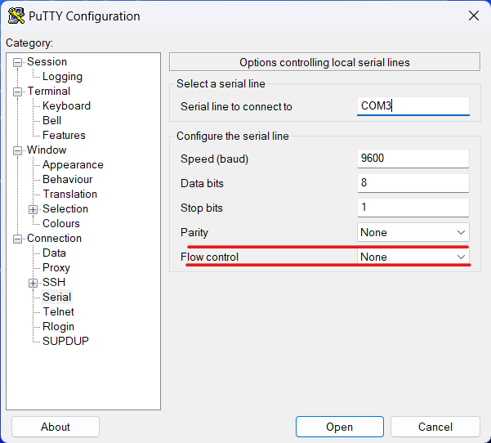Collapse the Session tree node
491x443 pixels.
(19, 62)
